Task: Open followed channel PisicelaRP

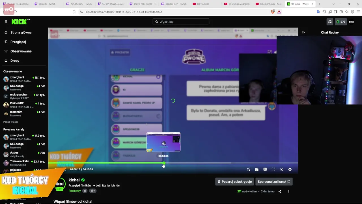Action: point(24,105)
